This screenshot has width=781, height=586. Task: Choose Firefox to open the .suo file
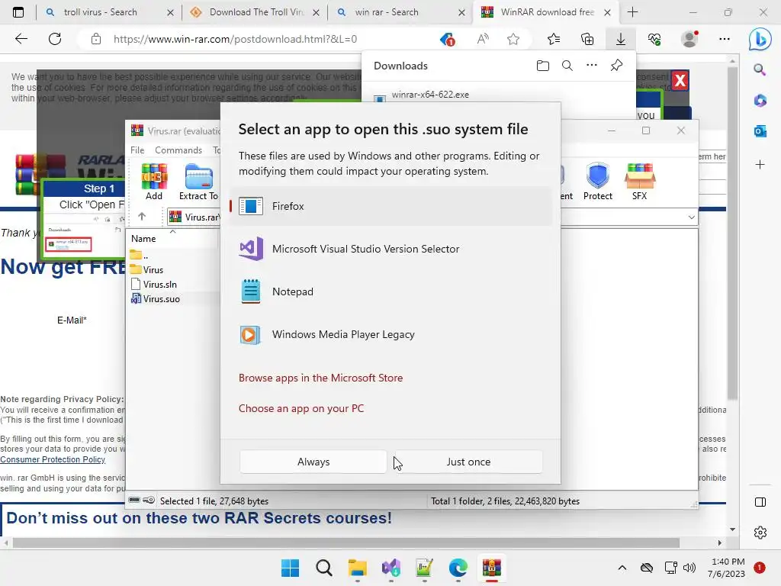pos(391,206)
